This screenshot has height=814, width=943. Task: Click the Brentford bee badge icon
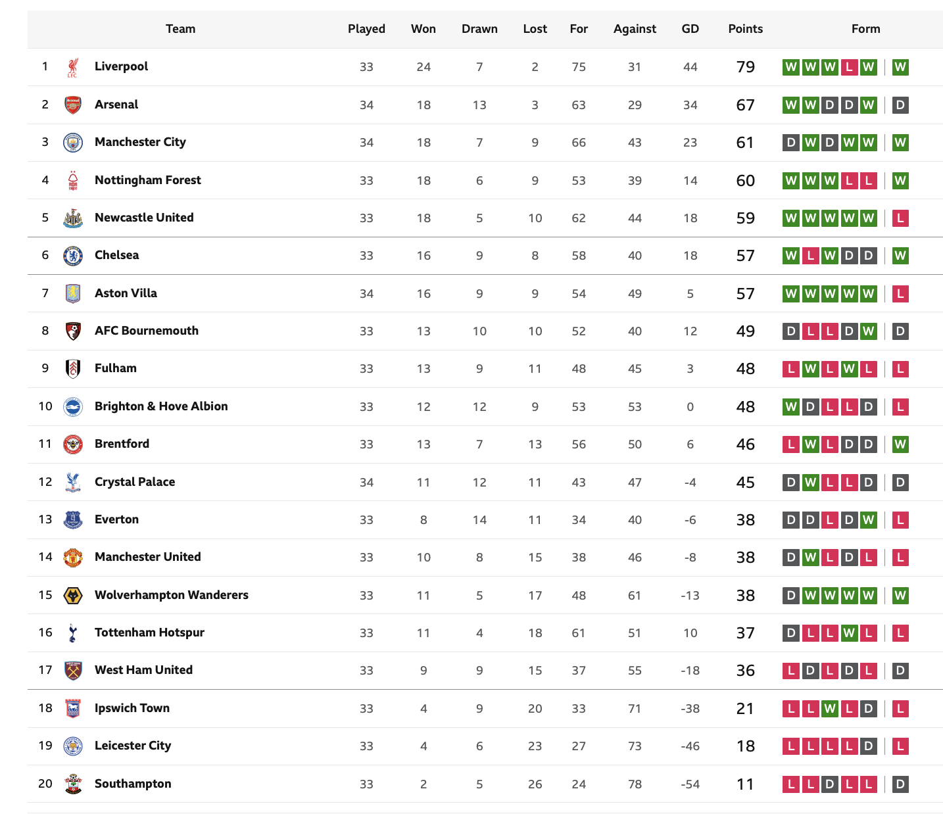tap(73, 444)
